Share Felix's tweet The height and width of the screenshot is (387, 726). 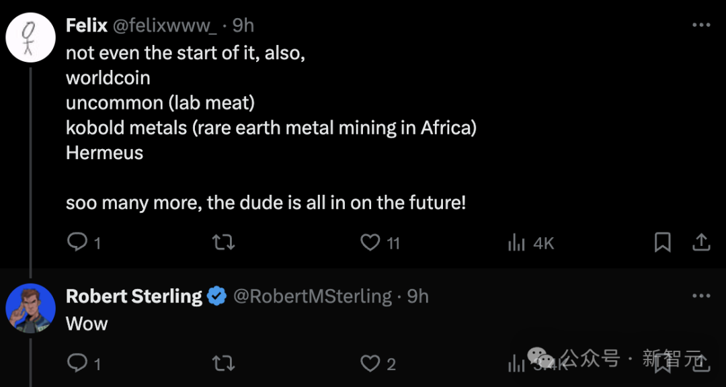click(x=701, y=242)
